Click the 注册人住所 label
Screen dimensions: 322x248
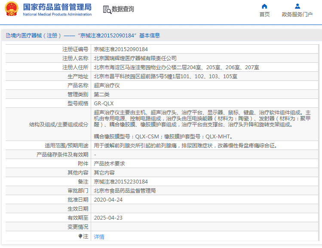(x=75, y=67)
